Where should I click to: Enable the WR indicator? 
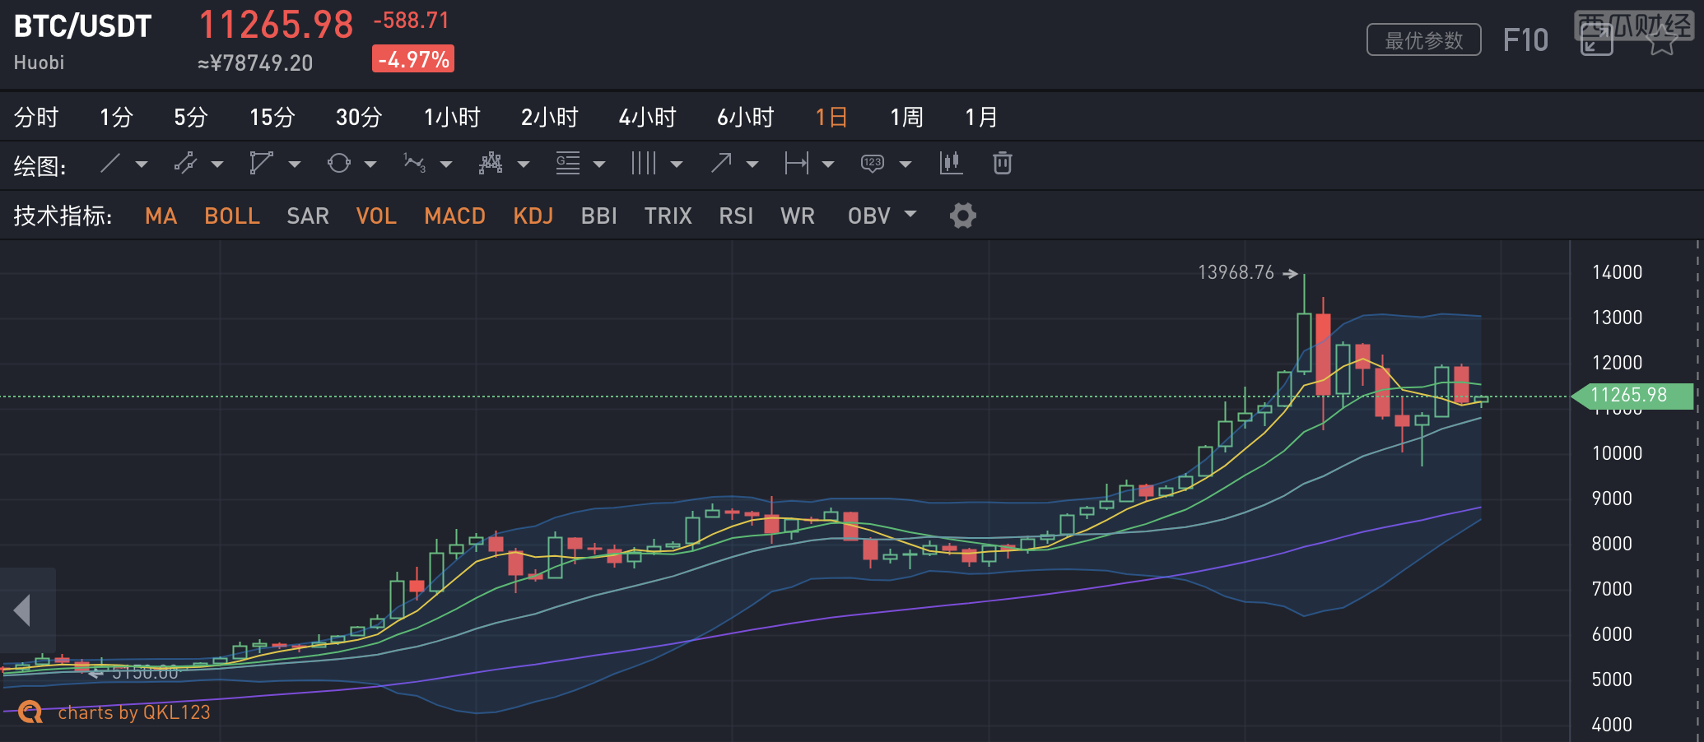click(798, 216)
